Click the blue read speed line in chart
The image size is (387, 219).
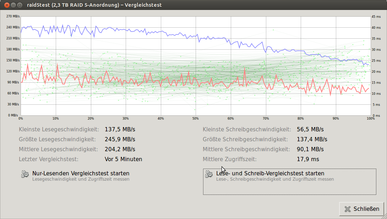click(142, 31)
